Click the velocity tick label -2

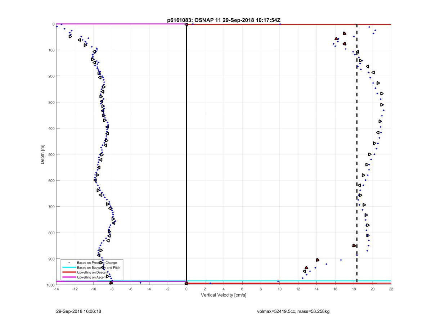click(168, 289)
